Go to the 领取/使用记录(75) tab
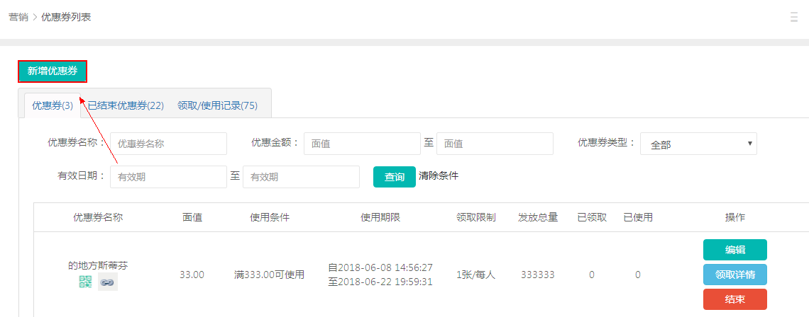The image size is (809, 317). click(217, 105)
